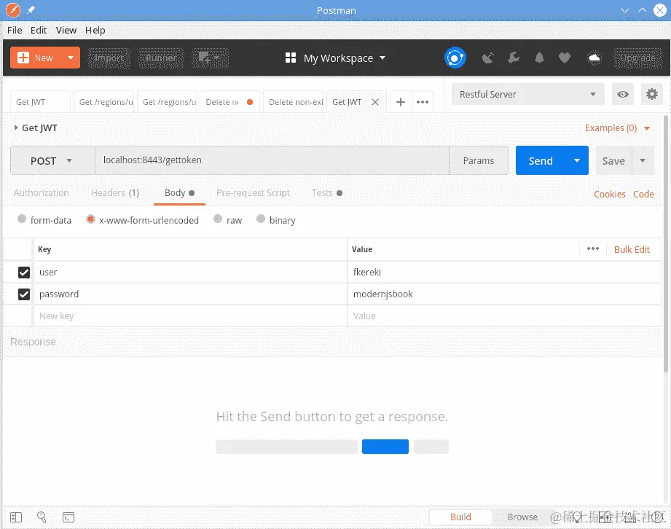Click the Upgrade button
Viewport: 671px width, 529px height.
point(637,58)
